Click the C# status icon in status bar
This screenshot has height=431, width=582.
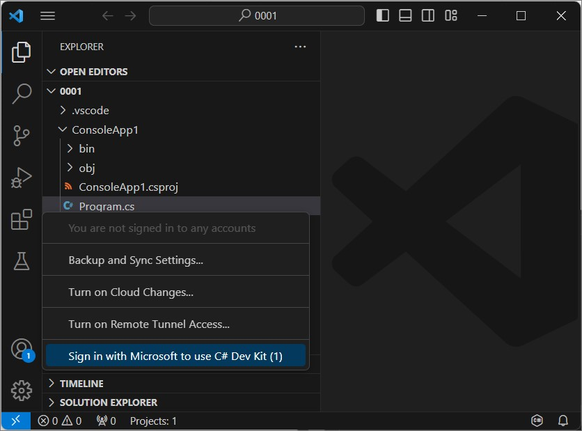click(537, 421)
